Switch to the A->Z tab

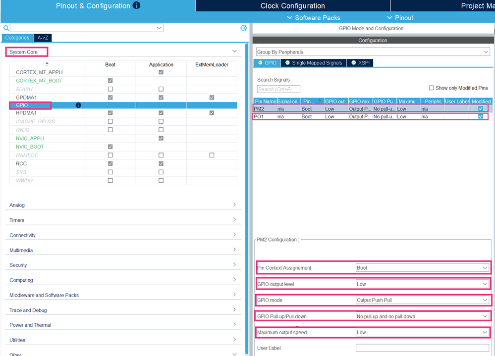point(43,38)
